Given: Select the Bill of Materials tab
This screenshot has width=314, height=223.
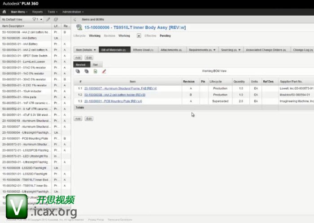Looking at the screenshot, I should coord(114,50).
